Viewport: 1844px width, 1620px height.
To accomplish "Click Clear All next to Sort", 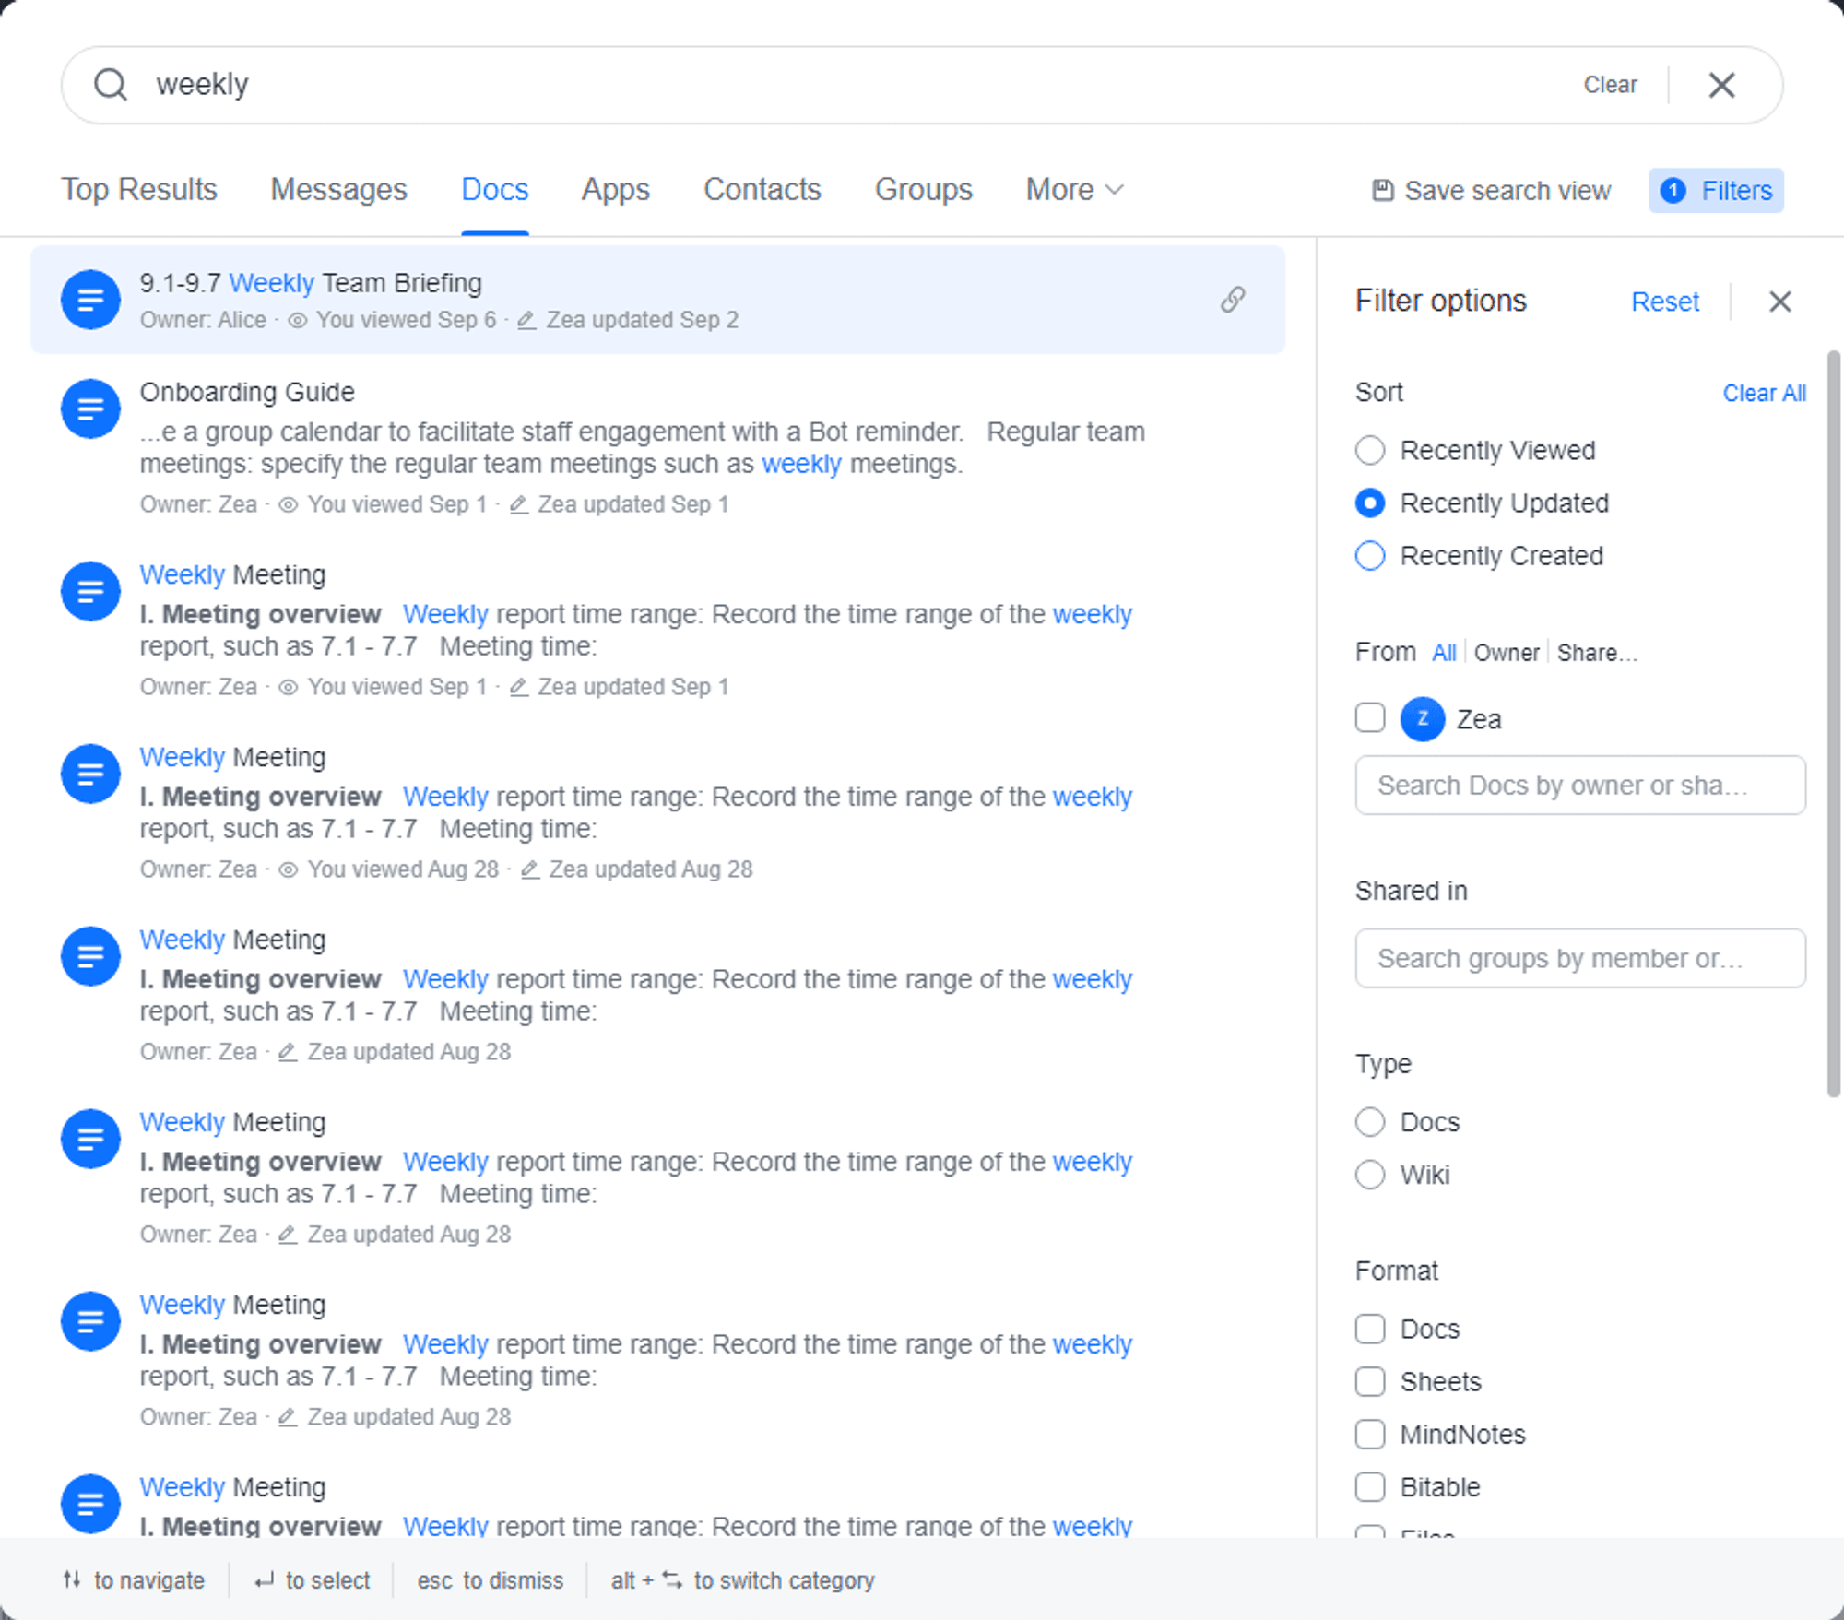I will pos(1764,393).
